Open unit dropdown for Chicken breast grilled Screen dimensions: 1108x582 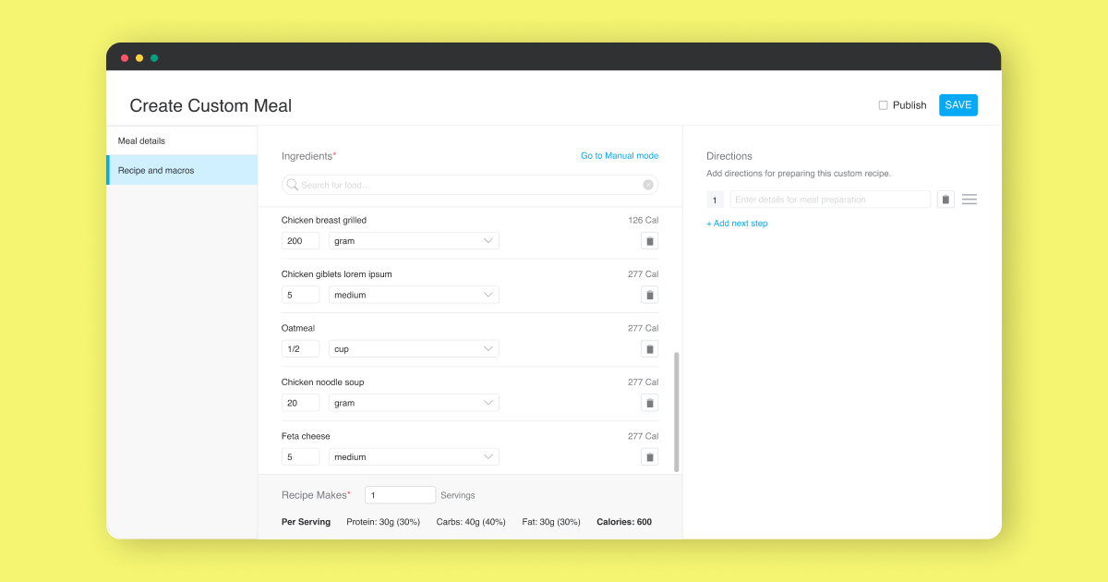tap(414, 241)
